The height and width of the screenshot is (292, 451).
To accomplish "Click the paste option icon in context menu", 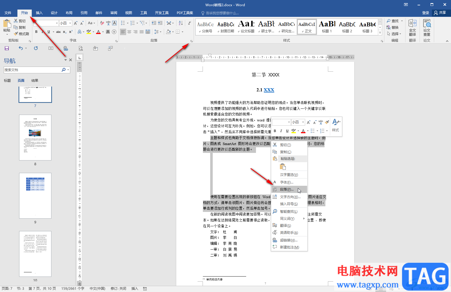I will [283, 167].
